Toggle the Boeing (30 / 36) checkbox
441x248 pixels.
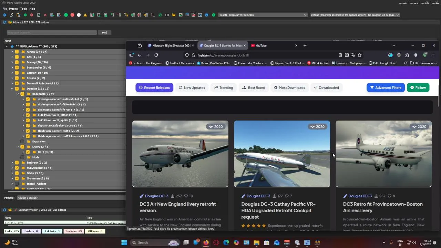click(17, 62)
